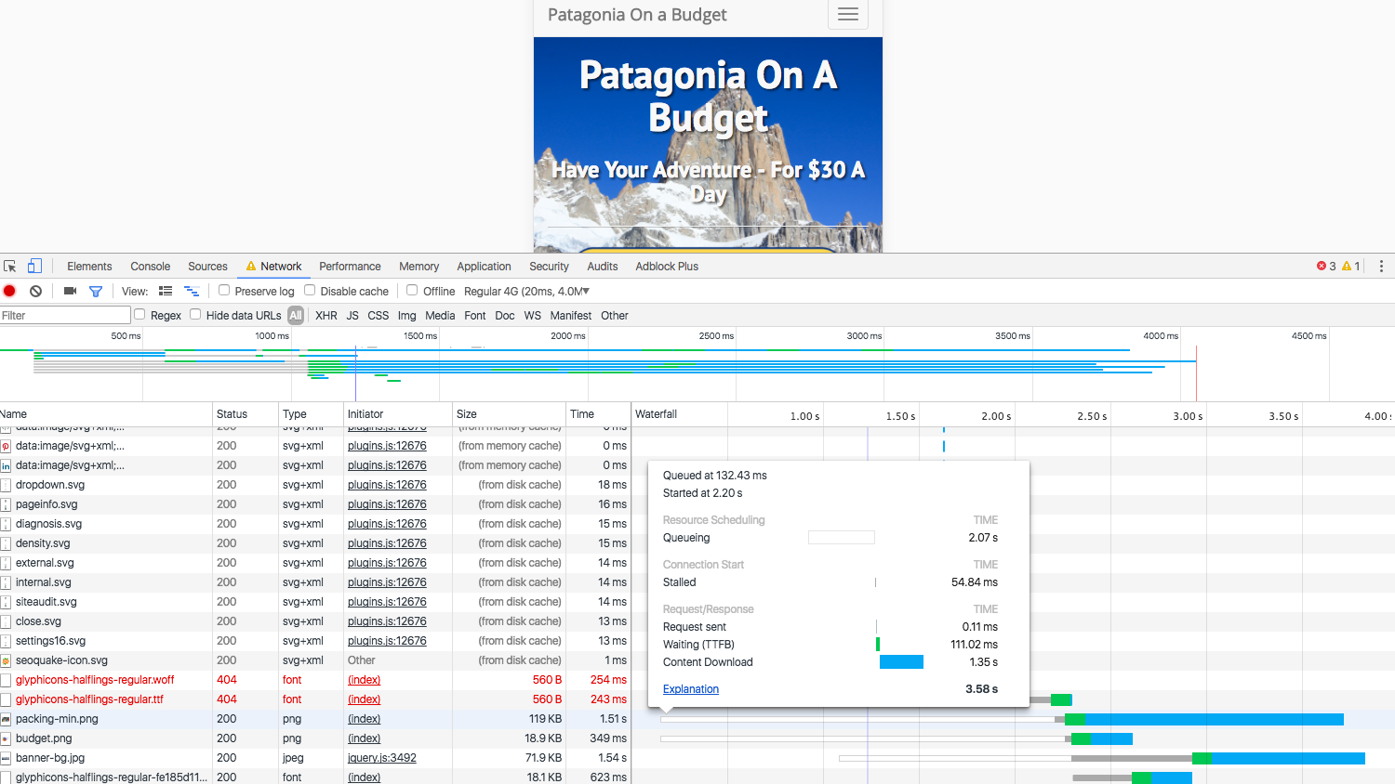Open the Elements tab

(x=89, y=266)
